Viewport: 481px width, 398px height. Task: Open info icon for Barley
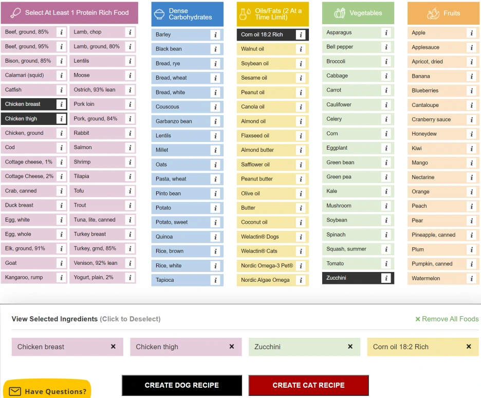(215, 34)
